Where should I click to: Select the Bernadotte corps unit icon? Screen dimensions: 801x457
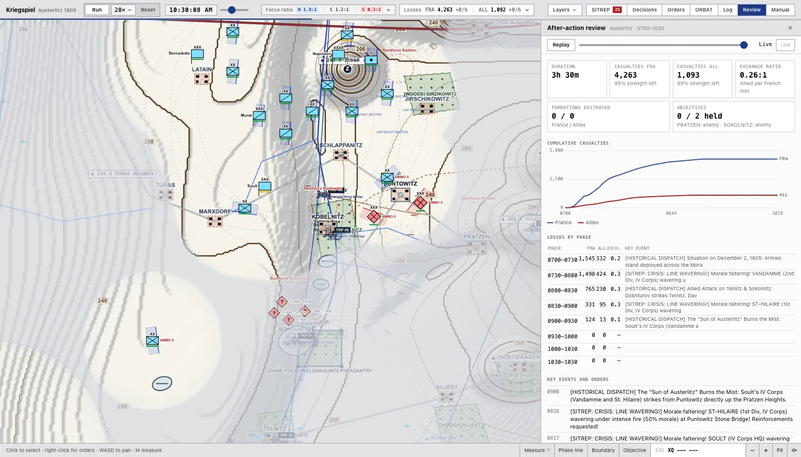pyautogui.click(x=198, y=54)
